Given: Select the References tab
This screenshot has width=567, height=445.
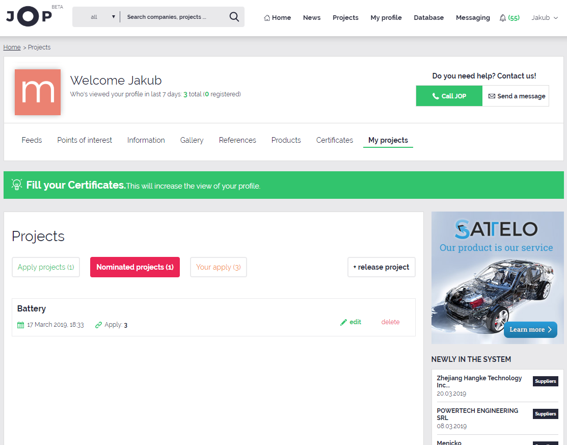Looking at the screenshot, I should pos(237,140).
